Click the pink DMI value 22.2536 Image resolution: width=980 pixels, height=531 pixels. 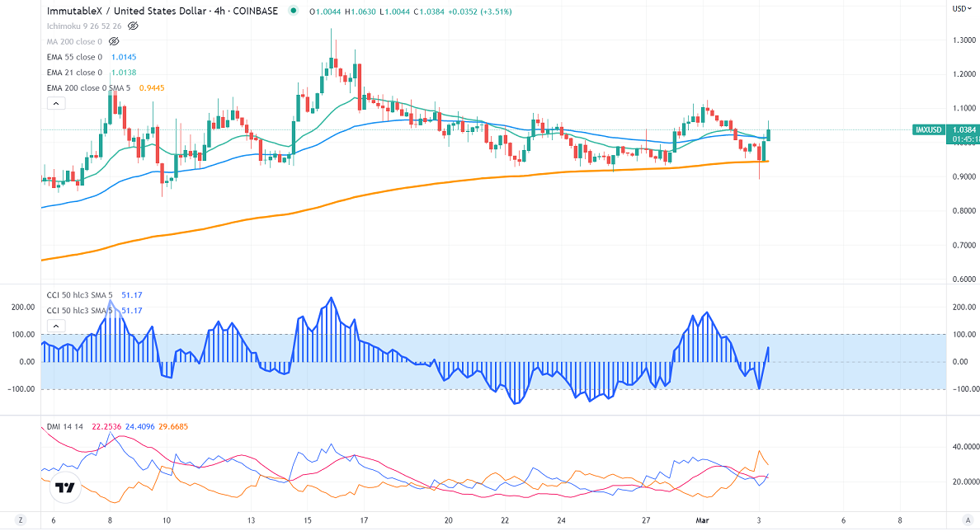pos(106,426)
